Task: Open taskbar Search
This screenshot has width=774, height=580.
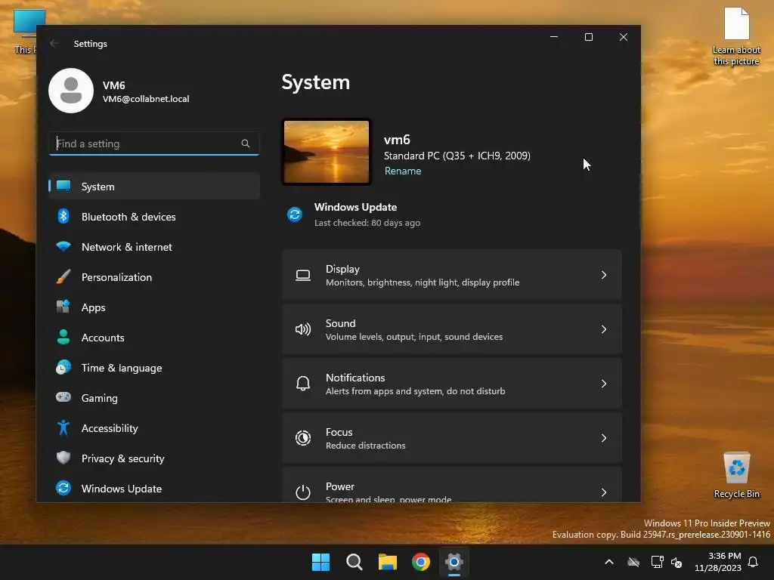Action: pos(354,562)
